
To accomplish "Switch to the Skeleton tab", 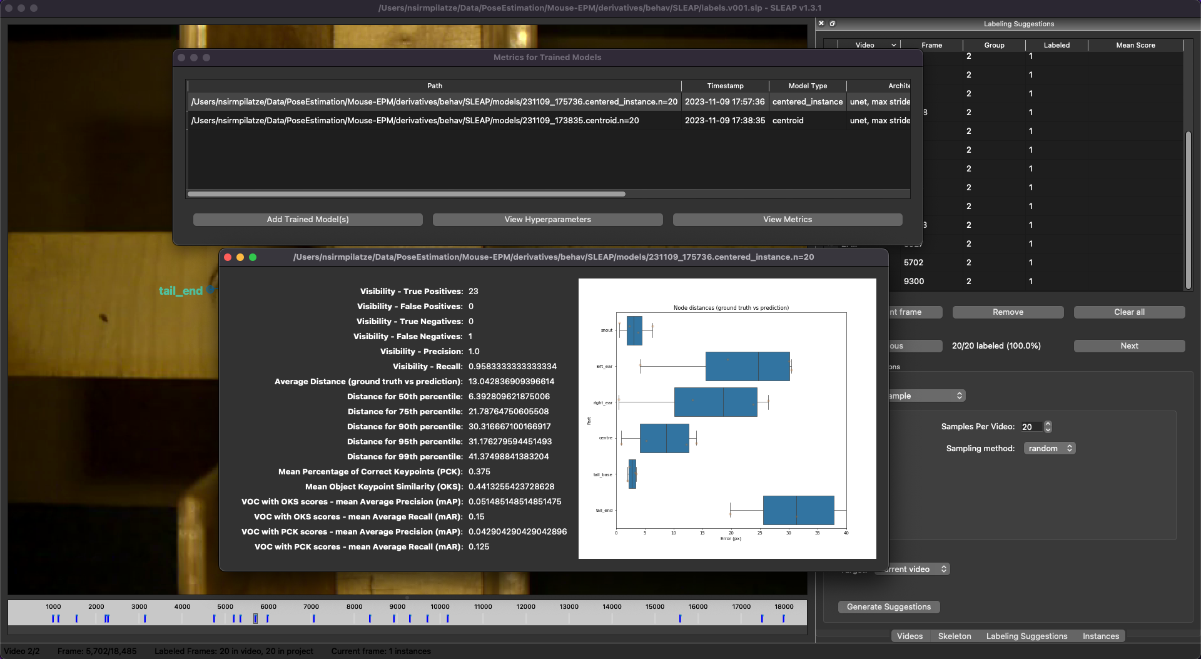I will pos(954,636).
